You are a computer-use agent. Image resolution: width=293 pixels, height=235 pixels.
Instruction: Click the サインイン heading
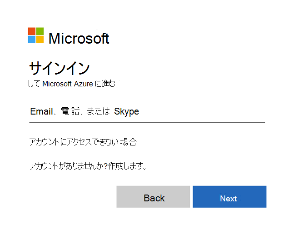tap(59, 68)
